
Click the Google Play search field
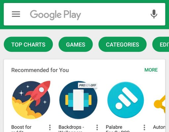[84, 14]
